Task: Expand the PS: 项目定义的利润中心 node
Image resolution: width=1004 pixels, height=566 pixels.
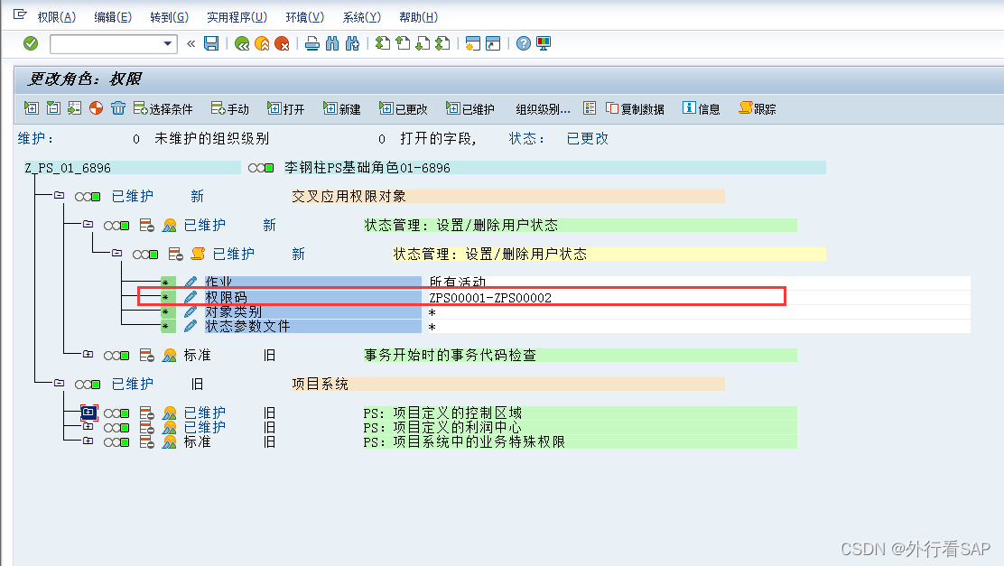Action: [88, 426]
